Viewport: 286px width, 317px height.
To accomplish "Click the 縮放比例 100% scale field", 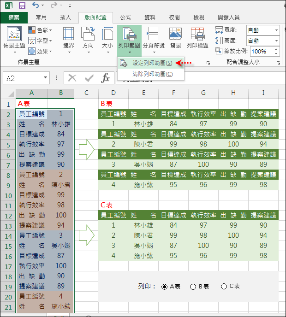I will point(262,52).
